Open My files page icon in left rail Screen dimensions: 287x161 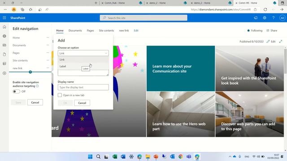click(x=4, y=55)
